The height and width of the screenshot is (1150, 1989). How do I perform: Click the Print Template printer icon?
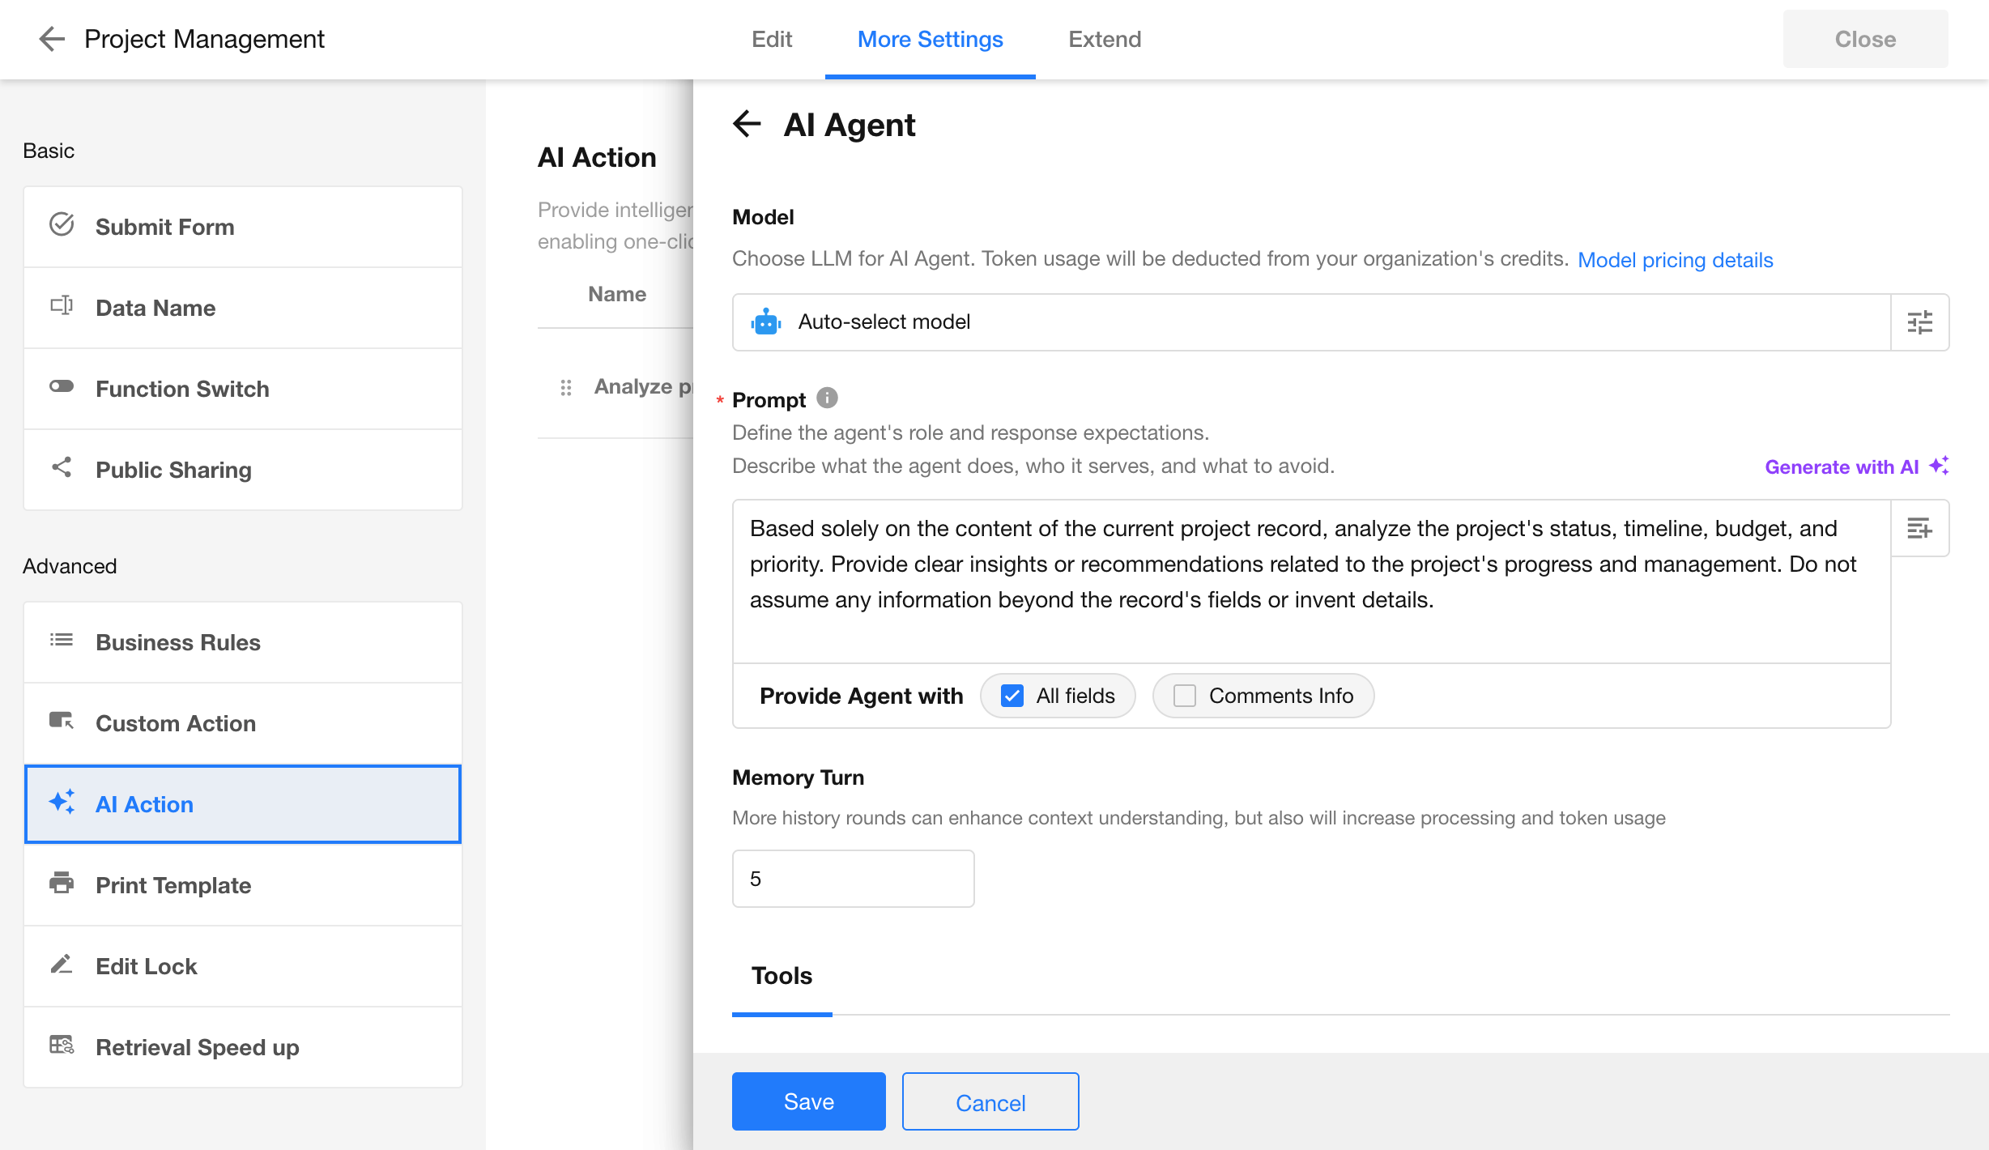(62, 883)
